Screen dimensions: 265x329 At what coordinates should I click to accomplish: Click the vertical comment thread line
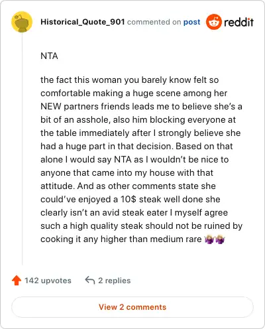point(22,149)
